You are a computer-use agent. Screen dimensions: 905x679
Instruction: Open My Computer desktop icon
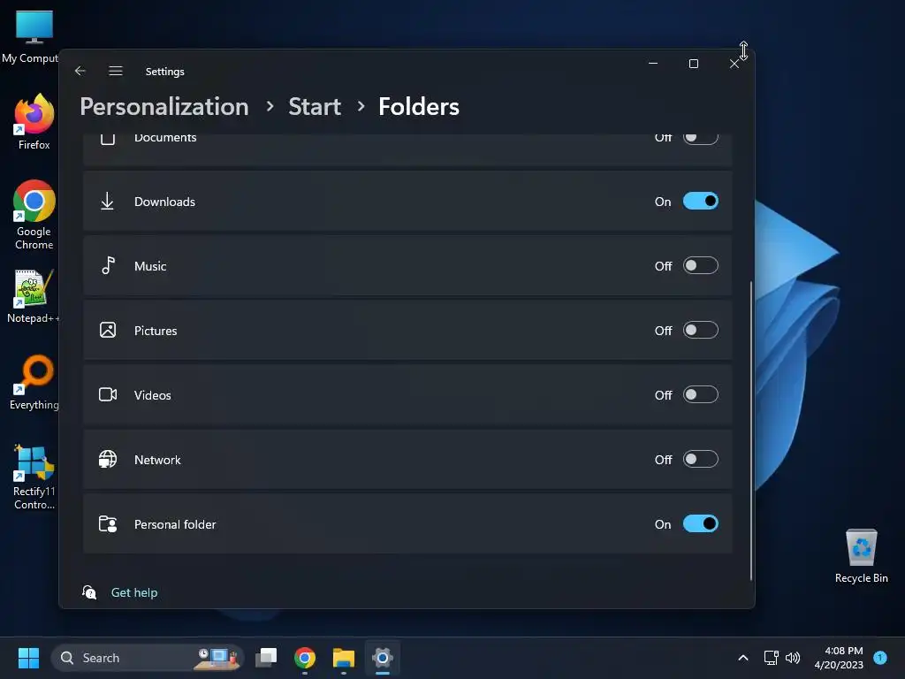tap(34, 35)
